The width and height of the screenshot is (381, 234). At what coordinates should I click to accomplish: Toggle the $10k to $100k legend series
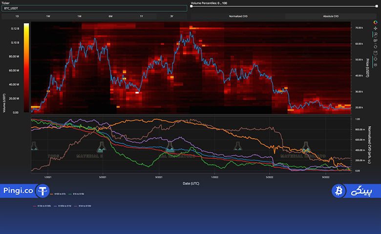pyautogui.click(x=42, y=206)
